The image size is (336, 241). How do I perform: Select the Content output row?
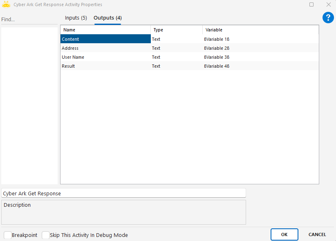(105, 39)
